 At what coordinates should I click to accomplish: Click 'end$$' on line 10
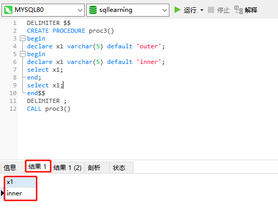click(x=36, y=93)
